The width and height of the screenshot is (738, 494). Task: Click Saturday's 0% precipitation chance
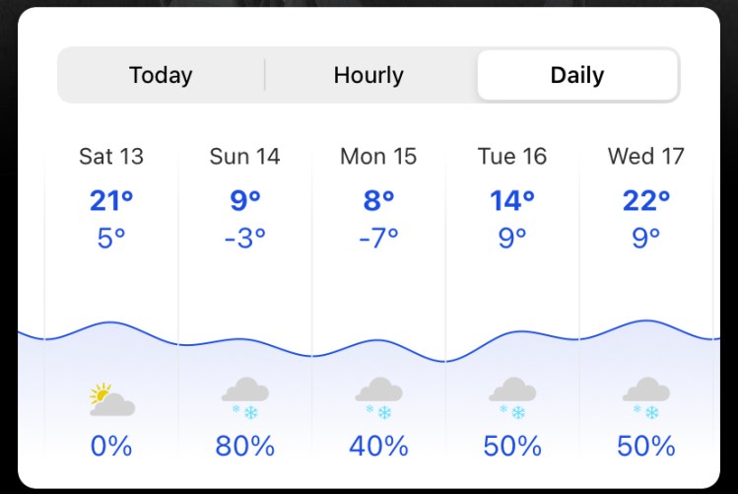click(111, 447)
